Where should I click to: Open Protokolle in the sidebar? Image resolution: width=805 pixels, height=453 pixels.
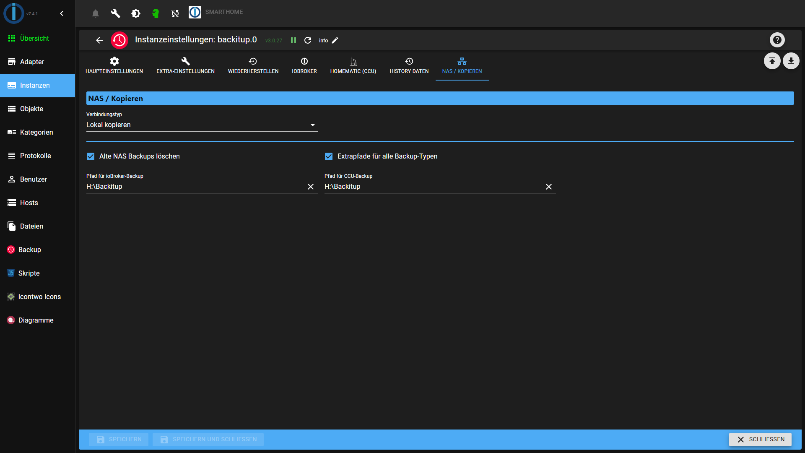[38, 156]
